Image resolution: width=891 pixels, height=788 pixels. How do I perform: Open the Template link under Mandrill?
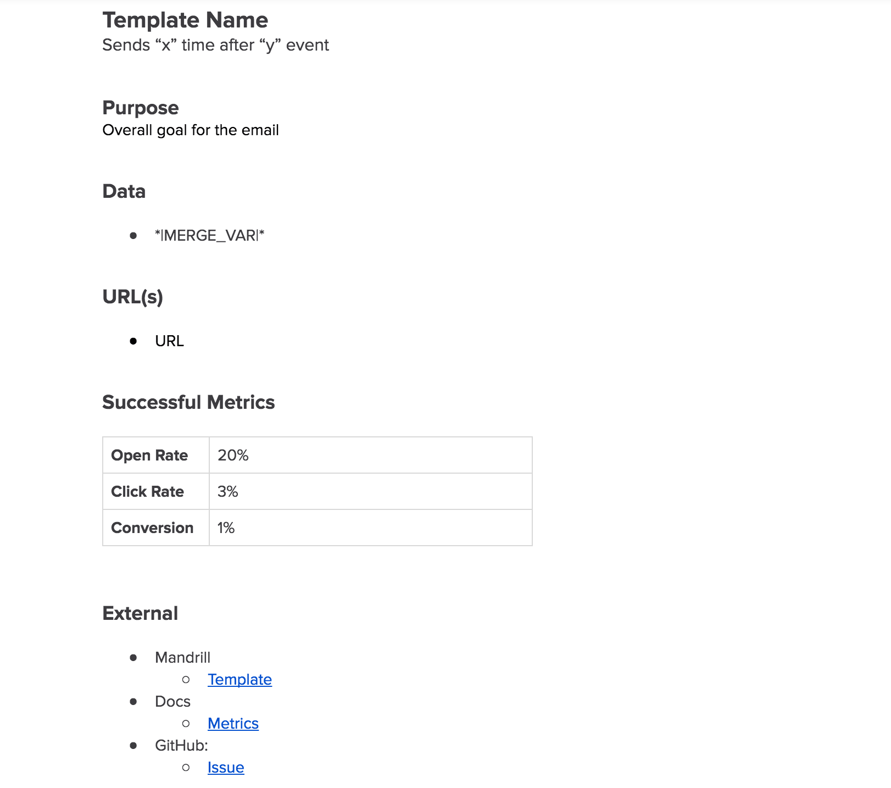240,680
